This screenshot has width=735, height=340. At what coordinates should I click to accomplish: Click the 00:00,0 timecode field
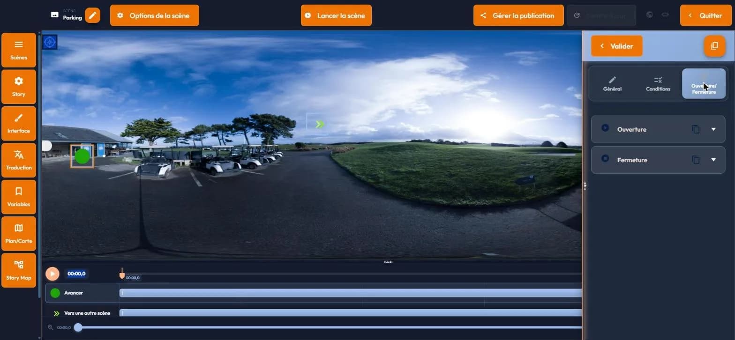pyautogui.click(x=76, y=273)
